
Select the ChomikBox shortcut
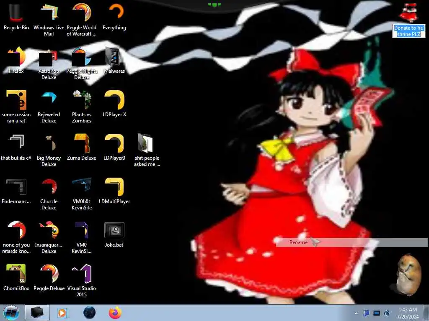click(x=16, y=277)
